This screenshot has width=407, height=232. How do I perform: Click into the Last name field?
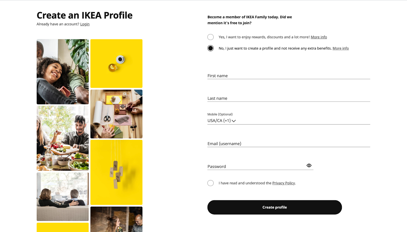pos(289,98)
